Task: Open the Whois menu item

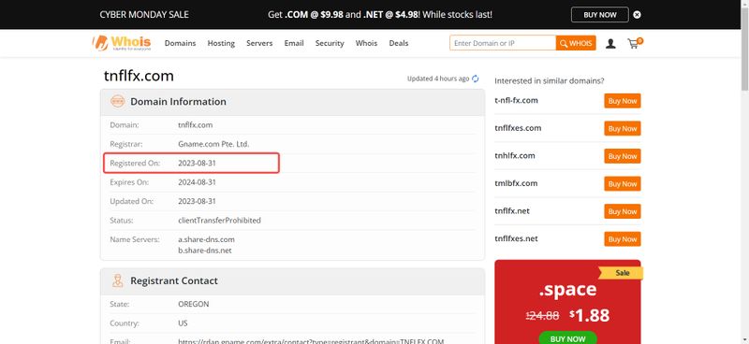Action: pyautogui.click(x=366, y=43)
